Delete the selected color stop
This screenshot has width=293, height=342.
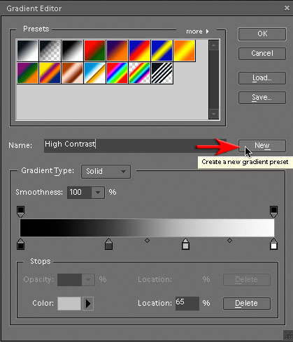coord(247,304)
